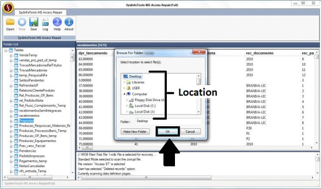Click the Desktop icon in folder tree

tap(126, 76)
